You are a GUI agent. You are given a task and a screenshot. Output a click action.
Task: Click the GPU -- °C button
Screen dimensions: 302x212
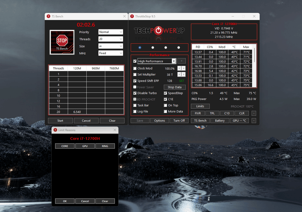[x=239, y=121]
